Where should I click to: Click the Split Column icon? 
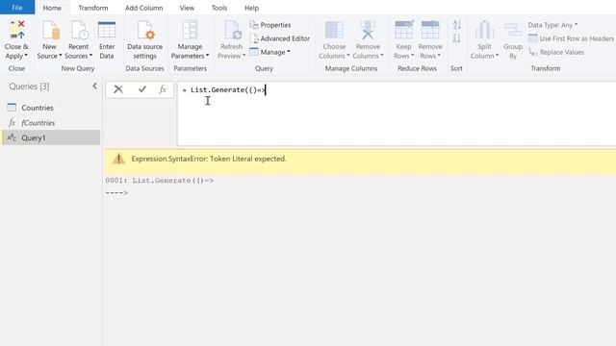click(x=484, y=30)
